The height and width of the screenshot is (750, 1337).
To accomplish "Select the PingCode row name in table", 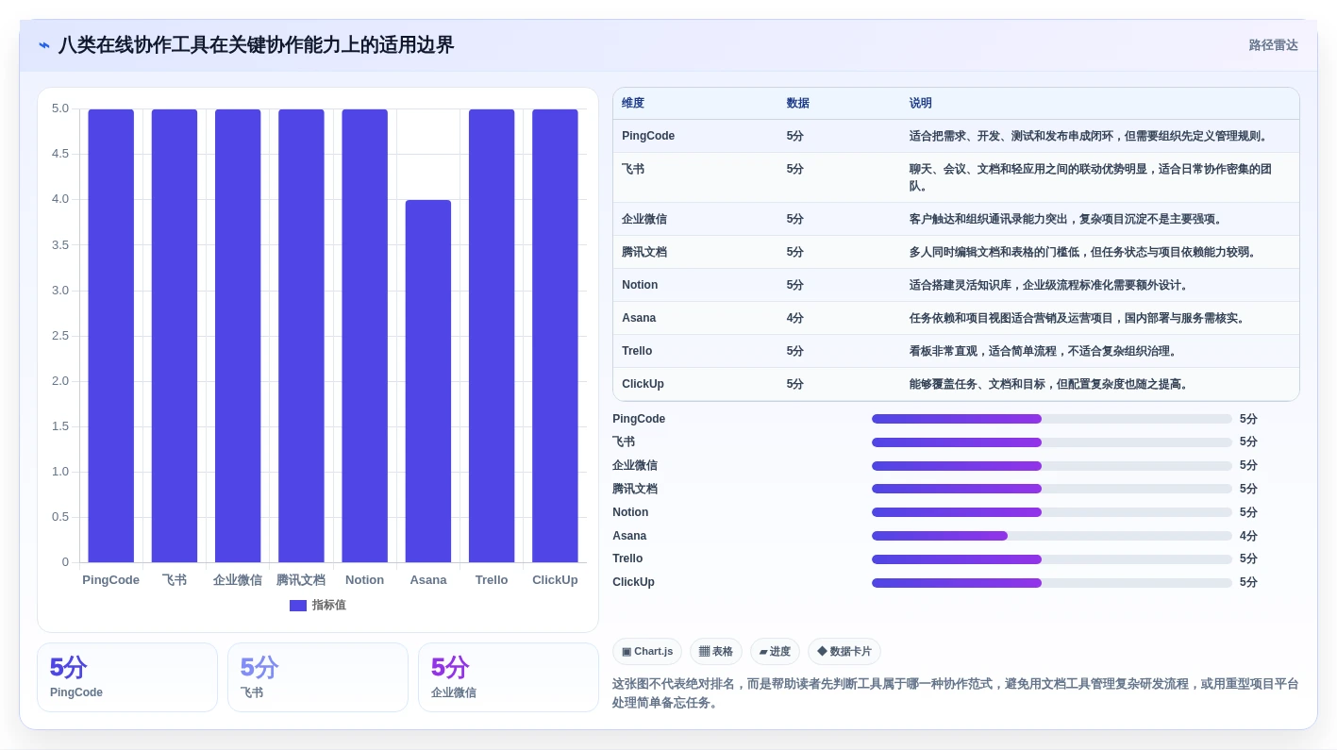I will point(648,136).
